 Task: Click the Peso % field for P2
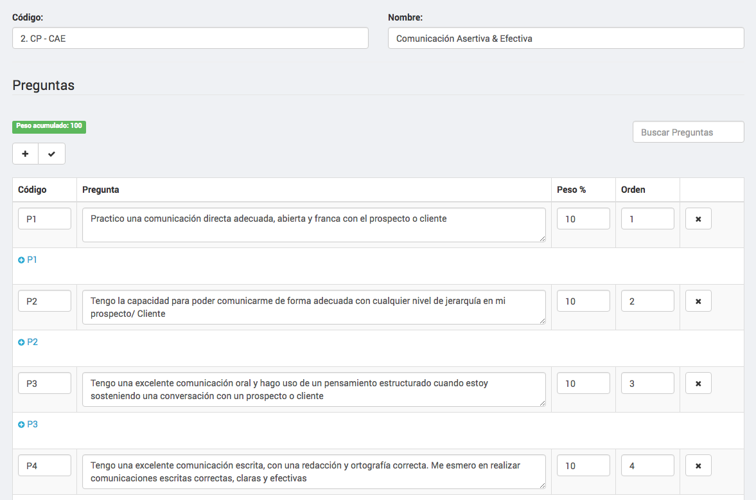pos(583,301)
